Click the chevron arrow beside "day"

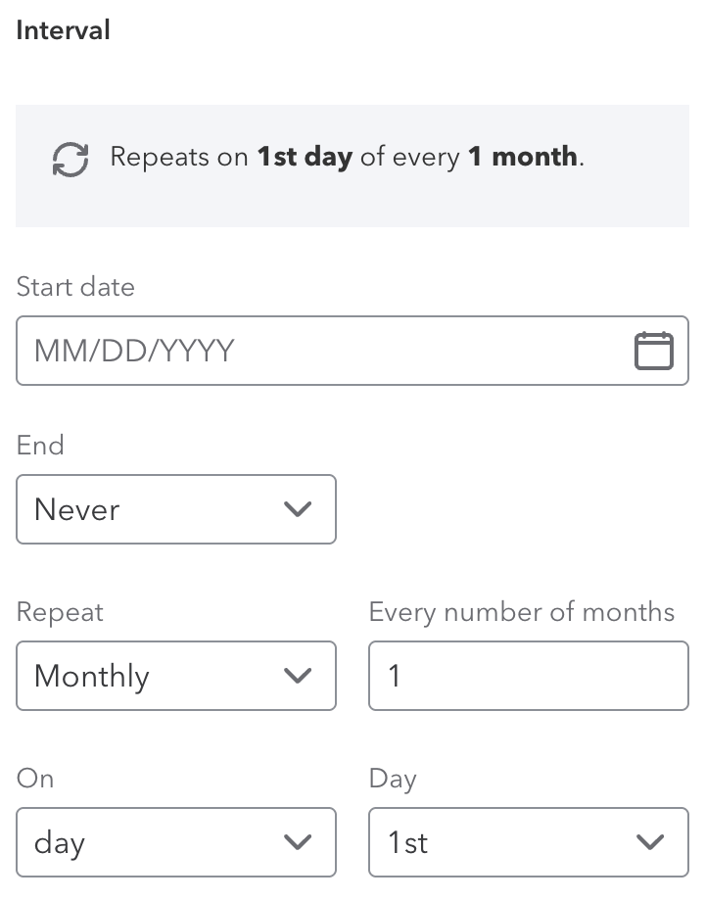(296, 842)
